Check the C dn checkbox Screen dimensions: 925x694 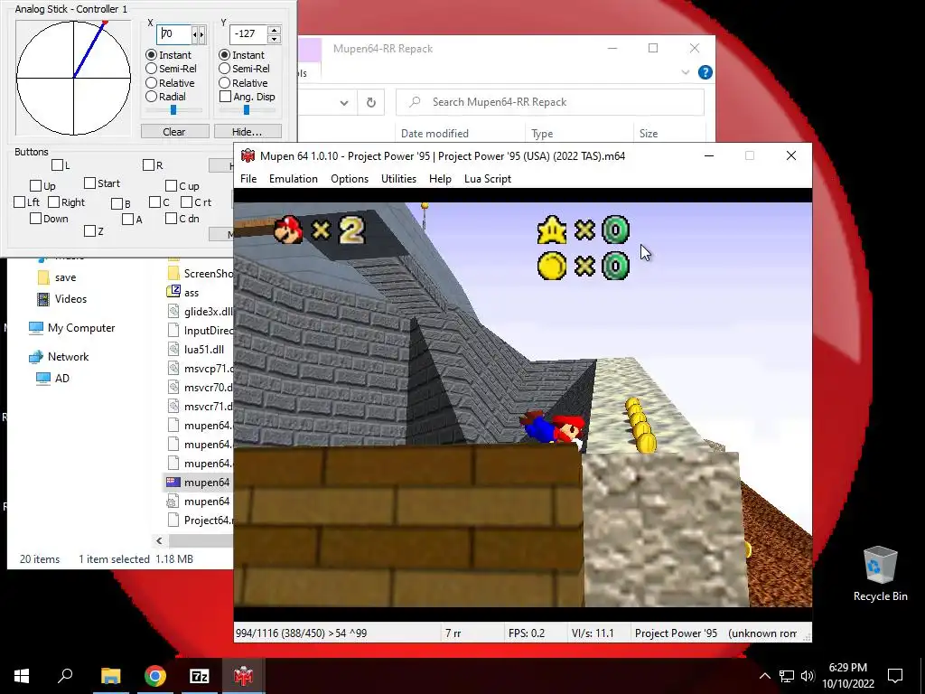tap(171, 219)
